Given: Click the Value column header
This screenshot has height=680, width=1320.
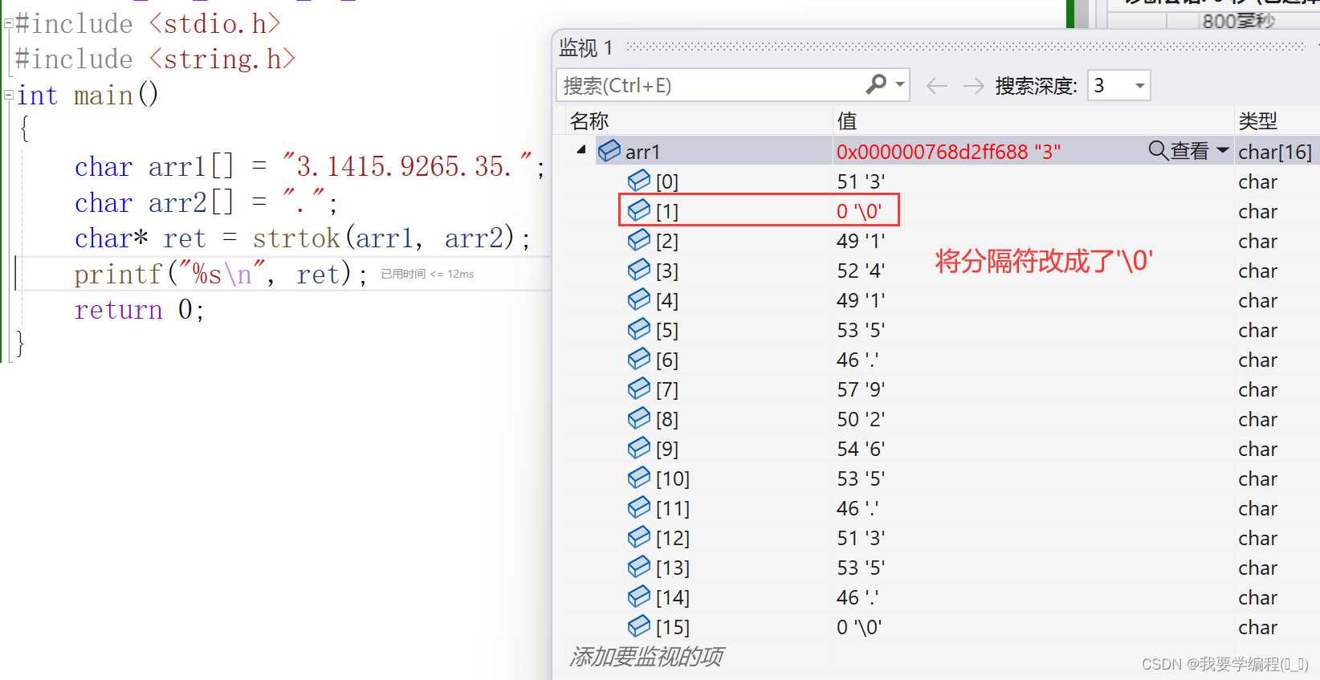Looking at the screenshot, I should coord(847,121).
